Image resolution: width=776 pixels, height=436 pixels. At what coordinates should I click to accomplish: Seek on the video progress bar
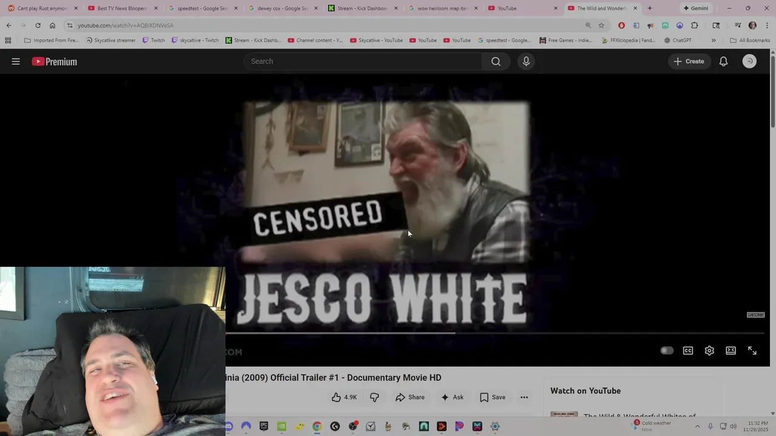click(495, 333)
